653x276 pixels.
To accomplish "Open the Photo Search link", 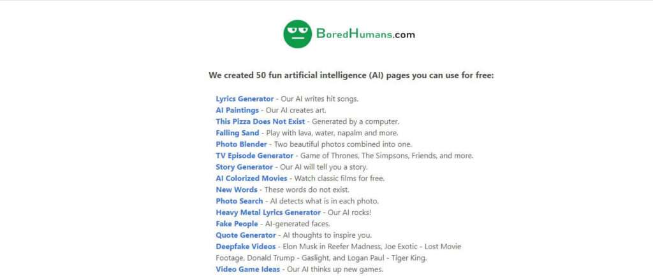I will pos(240,201).
